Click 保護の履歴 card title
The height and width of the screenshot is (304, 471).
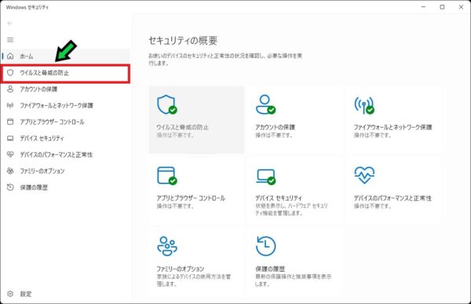click(270, 269)
